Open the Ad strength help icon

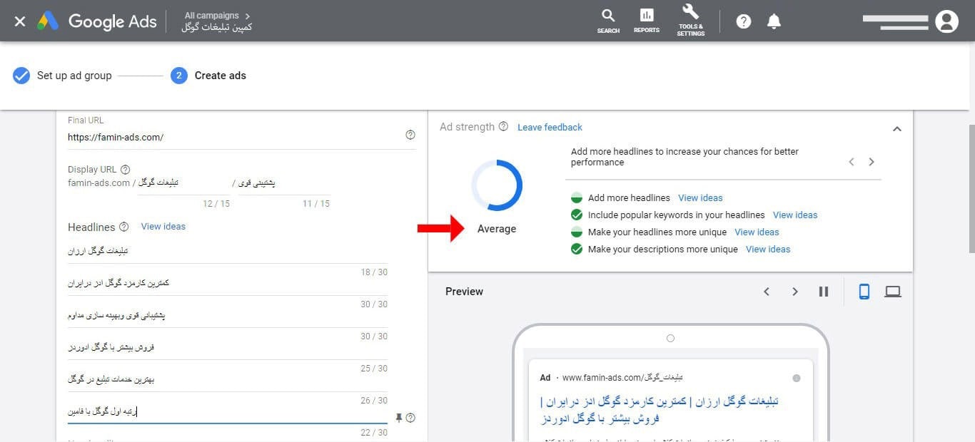coord(503,127)
